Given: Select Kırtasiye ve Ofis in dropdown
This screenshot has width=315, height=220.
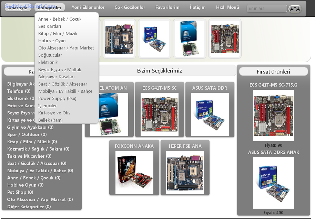Looking at the screenshot, I should [54, 113].
